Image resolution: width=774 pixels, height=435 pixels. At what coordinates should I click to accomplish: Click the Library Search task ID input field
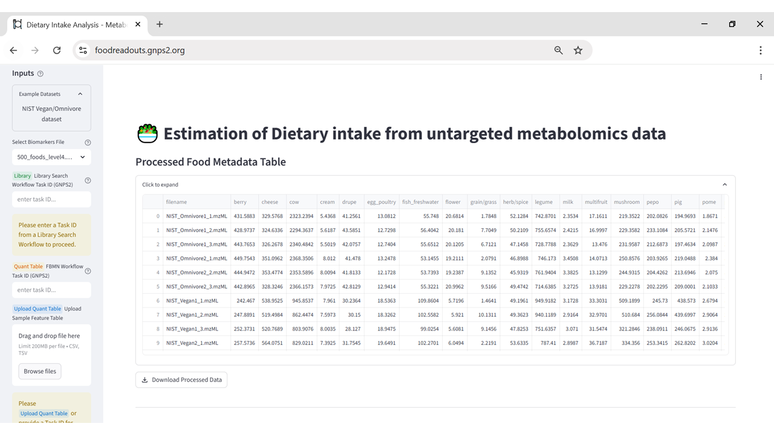coord(51,199)
